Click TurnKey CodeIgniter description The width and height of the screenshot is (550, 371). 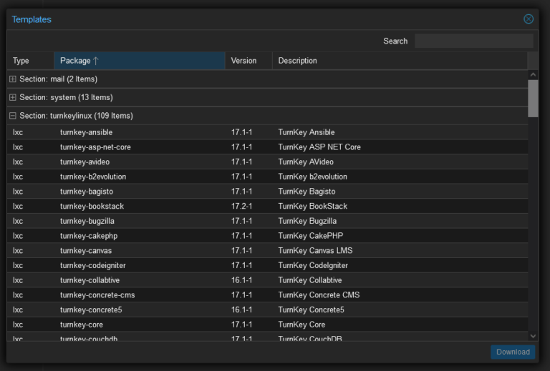[x=313, y=265]
